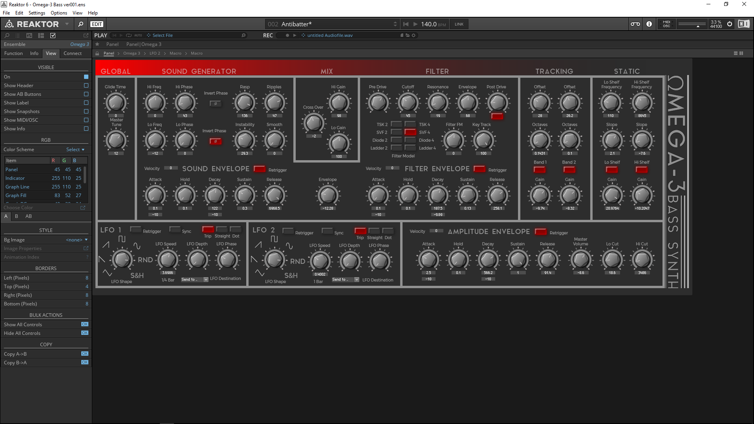Open the info tooltip icon next to recorder
Image resolution: width=754 pixels, height=424 pixels.
(649, 24)
